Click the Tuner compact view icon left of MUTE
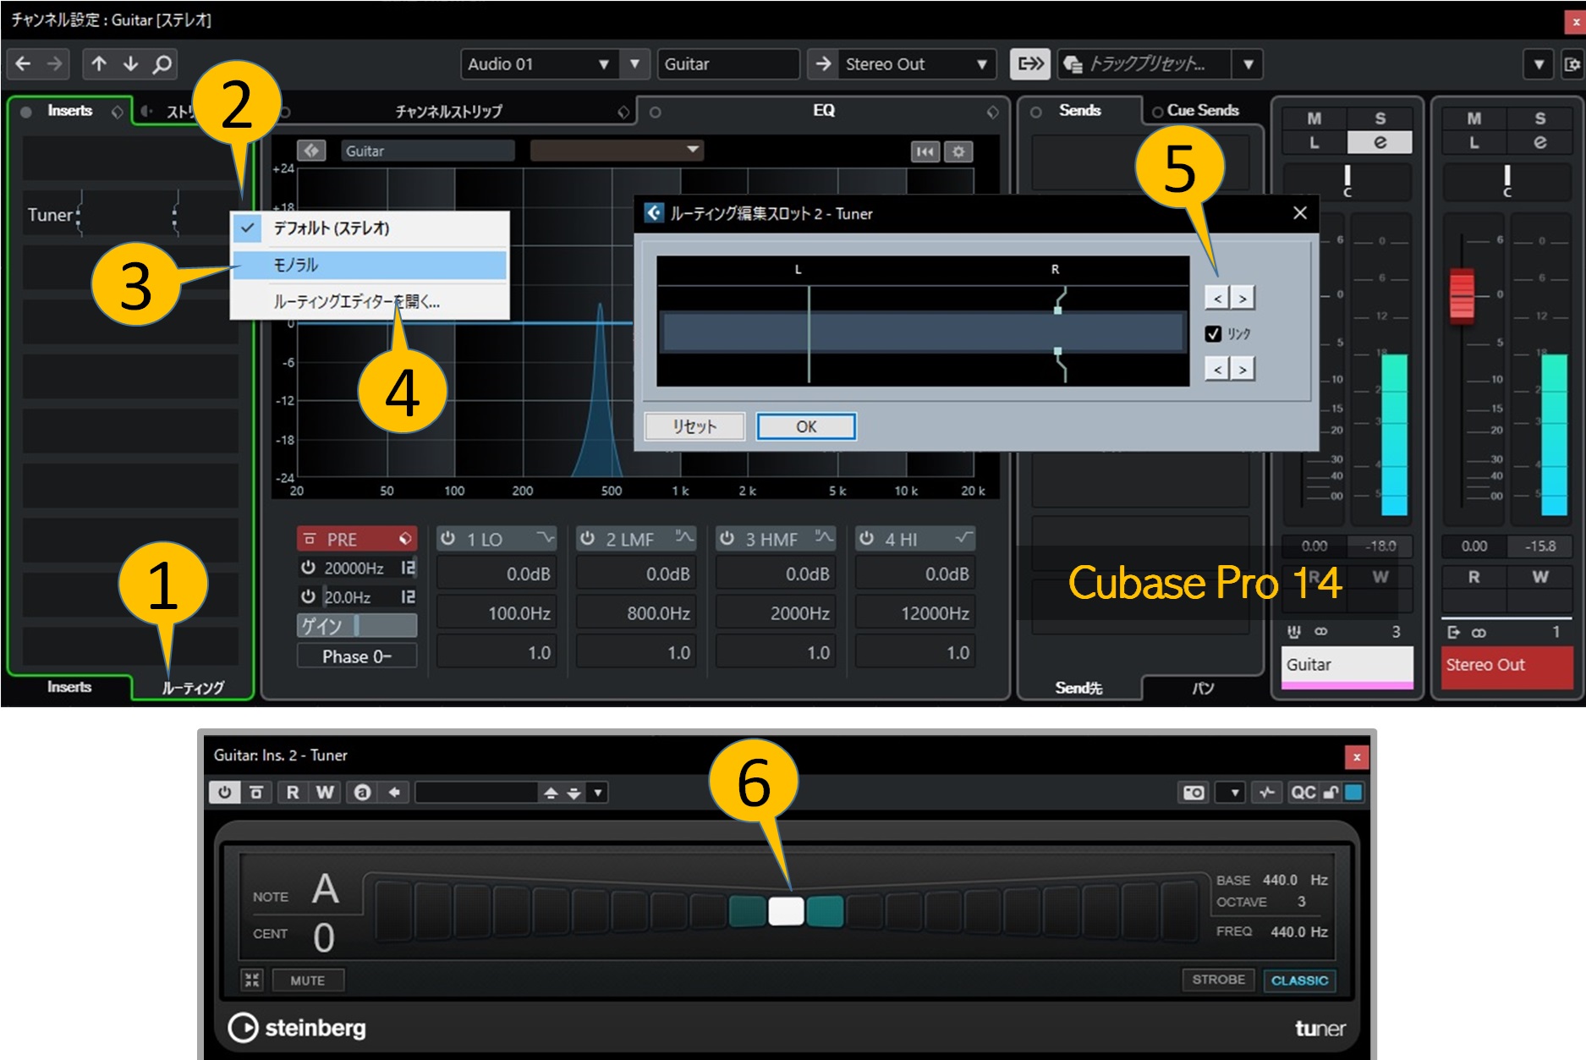 pos(252,980)
